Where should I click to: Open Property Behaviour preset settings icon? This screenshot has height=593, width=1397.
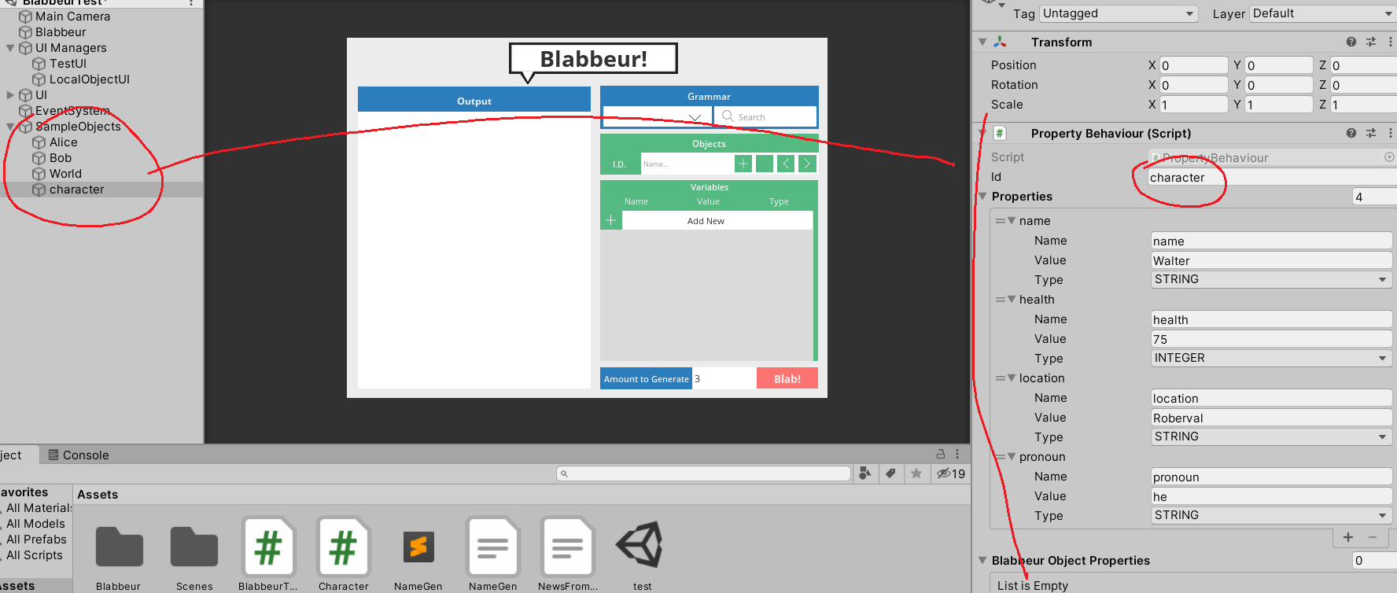[1371, 134]
